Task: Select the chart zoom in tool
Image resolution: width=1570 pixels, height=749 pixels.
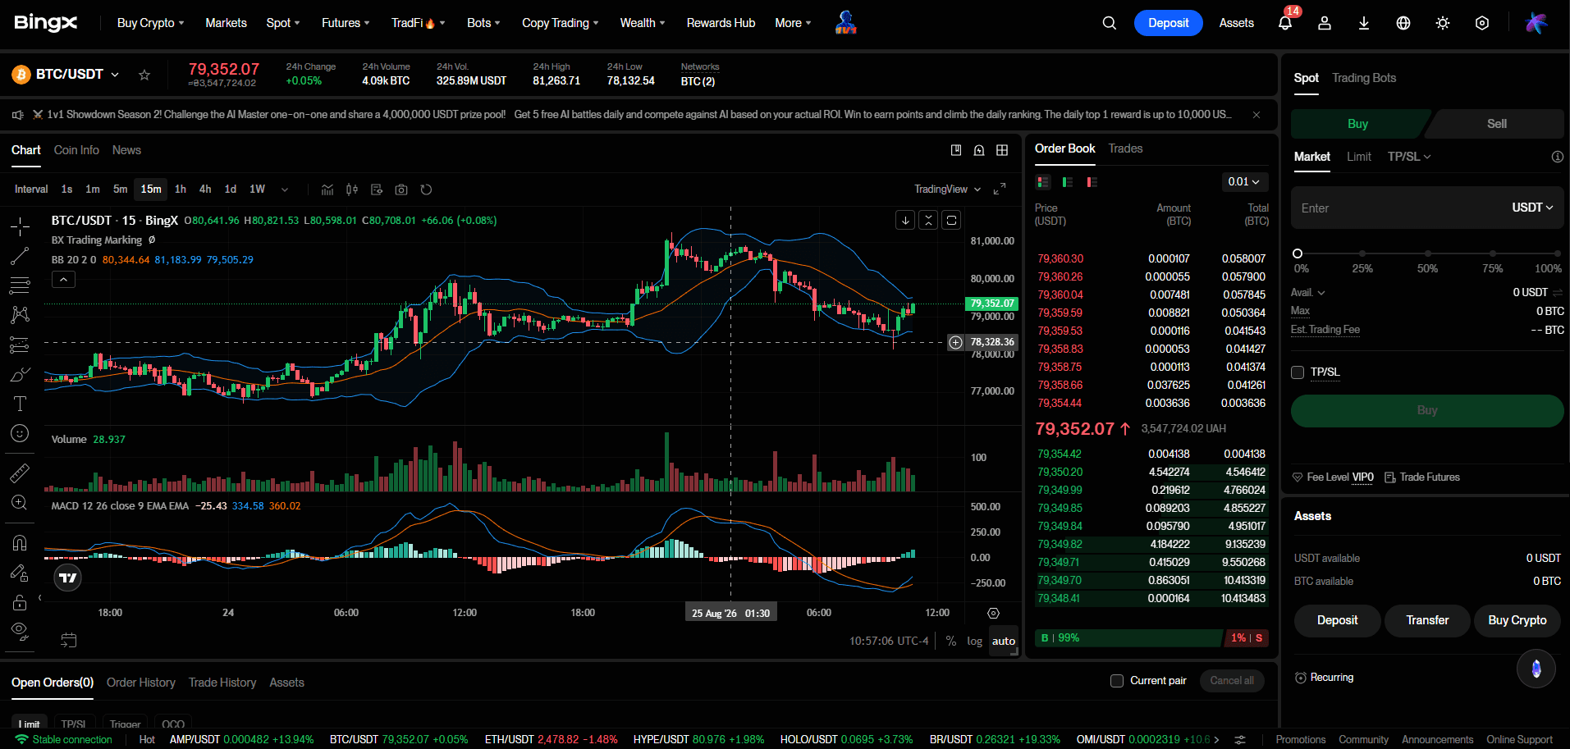Action: pos(20,502)
